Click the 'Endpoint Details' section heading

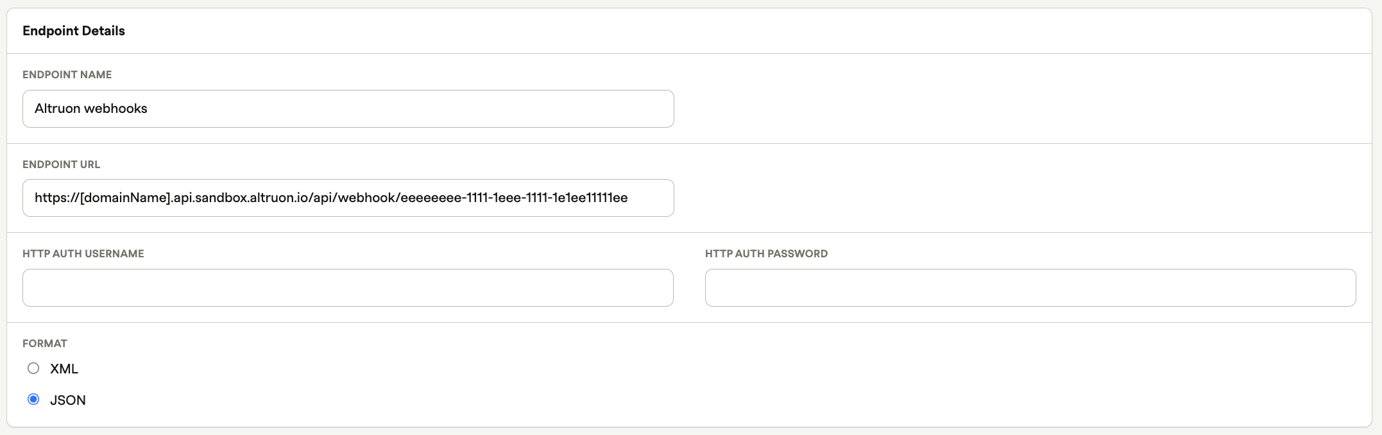click(74, 31)
